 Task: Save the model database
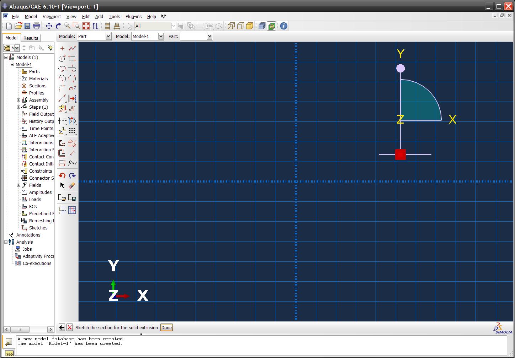click(27, 26)
